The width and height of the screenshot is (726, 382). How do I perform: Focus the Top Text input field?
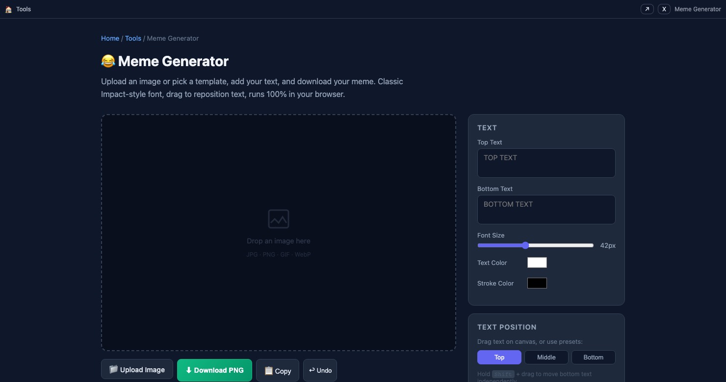[x=546, y=163]
